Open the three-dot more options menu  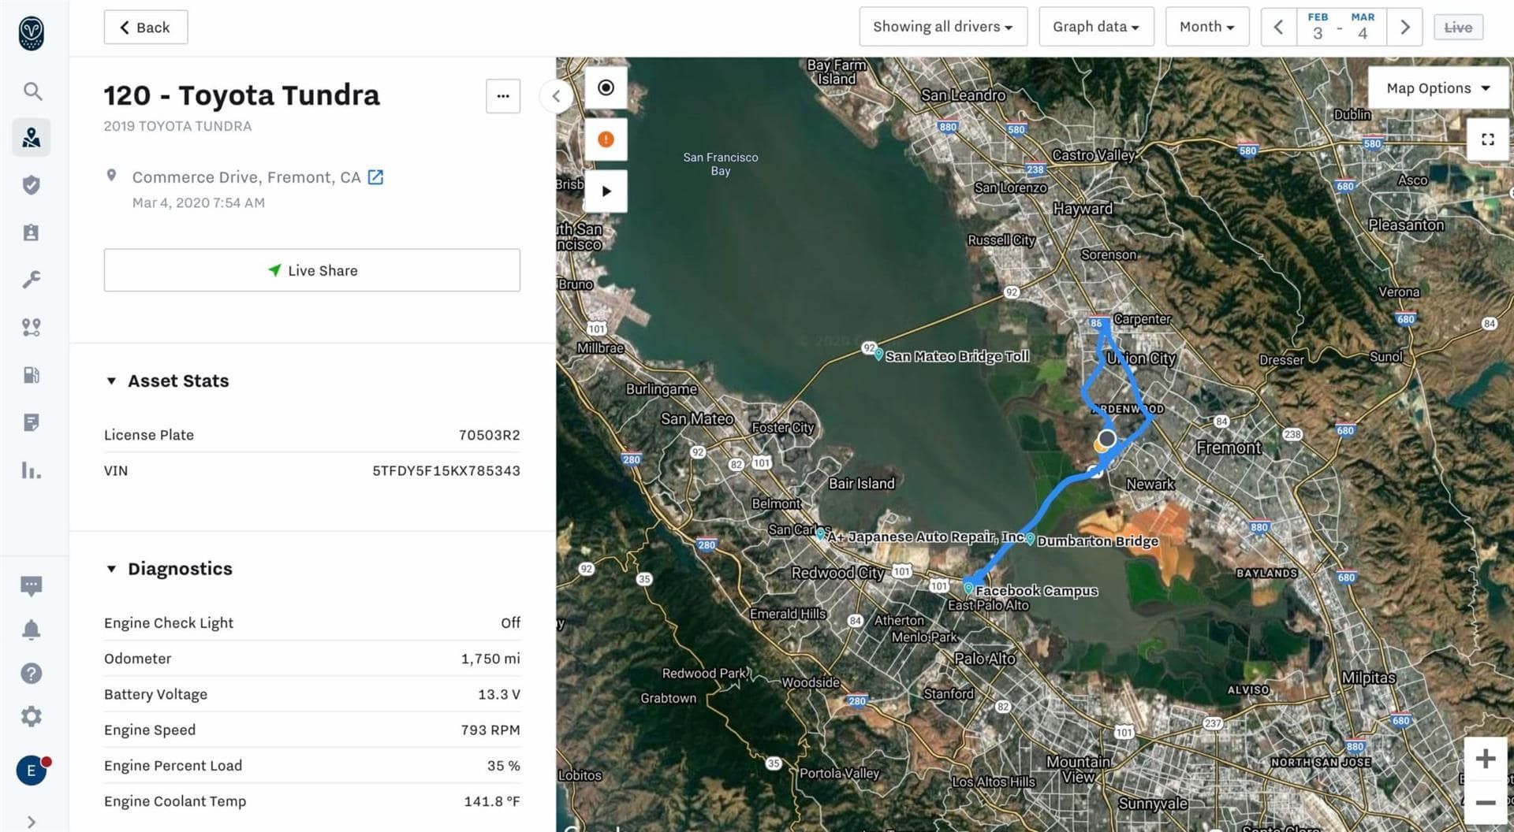click(x=503, y=96)
